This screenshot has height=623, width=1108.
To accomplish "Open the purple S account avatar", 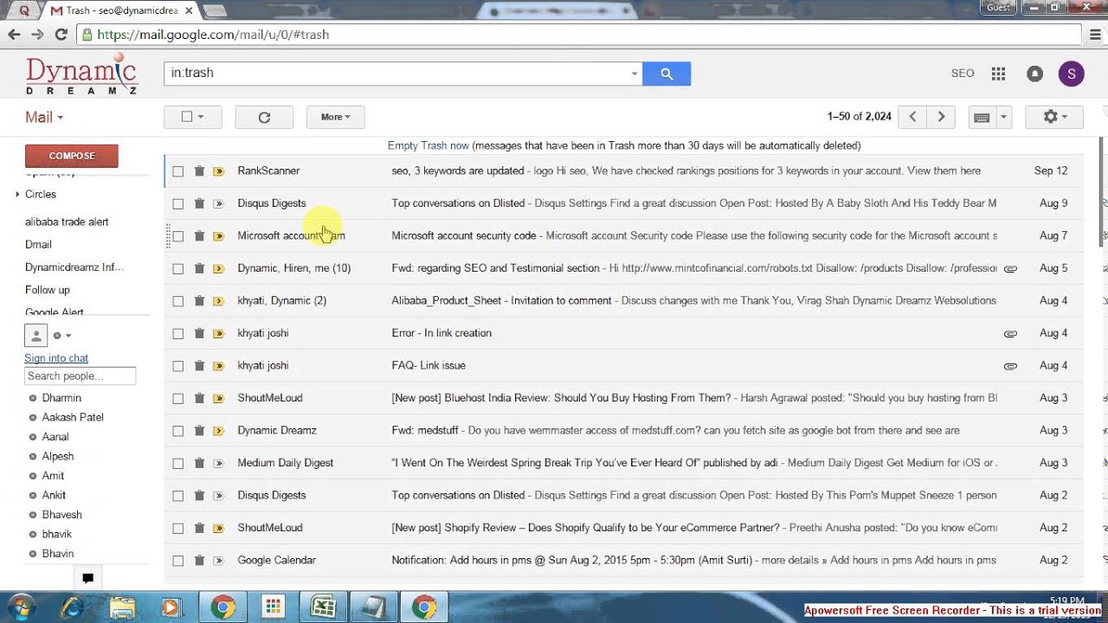I will (x=1071, y=74).
